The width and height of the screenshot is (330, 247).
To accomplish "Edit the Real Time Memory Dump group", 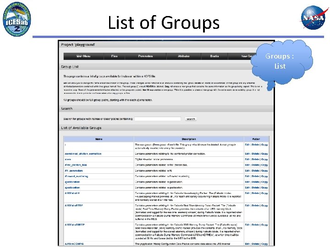I will pos(247,206).
